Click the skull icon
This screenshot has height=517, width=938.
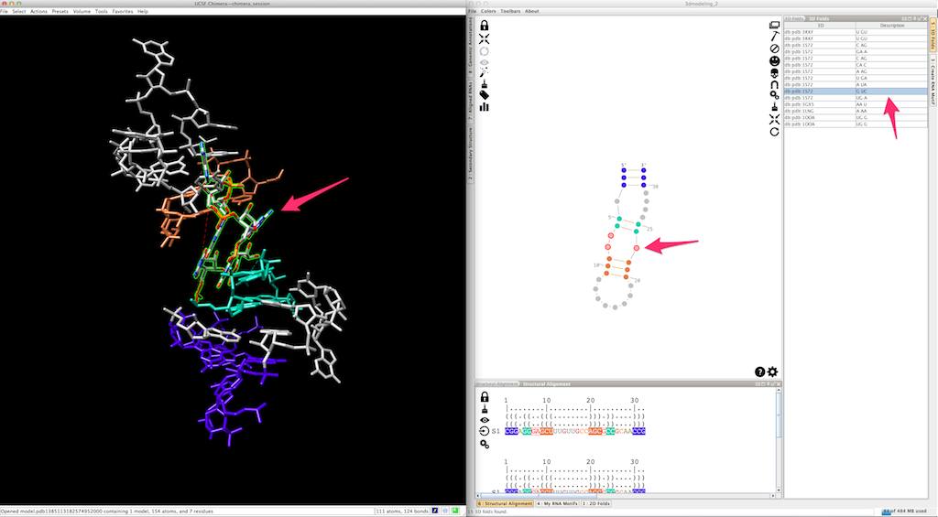[x=774, y=73]
